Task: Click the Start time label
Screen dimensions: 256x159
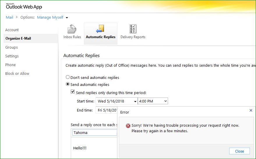Action: click(85, 101)
